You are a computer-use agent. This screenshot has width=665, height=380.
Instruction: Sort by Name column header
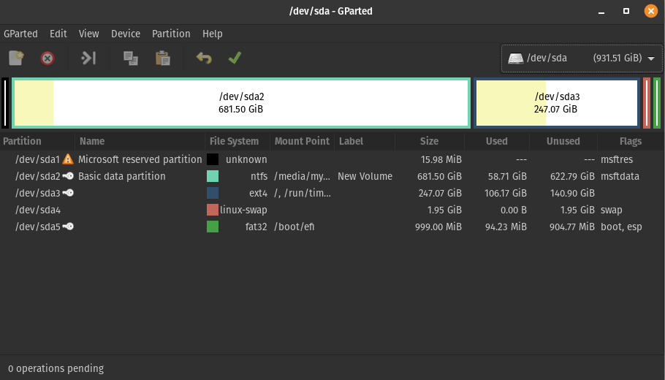140,141
